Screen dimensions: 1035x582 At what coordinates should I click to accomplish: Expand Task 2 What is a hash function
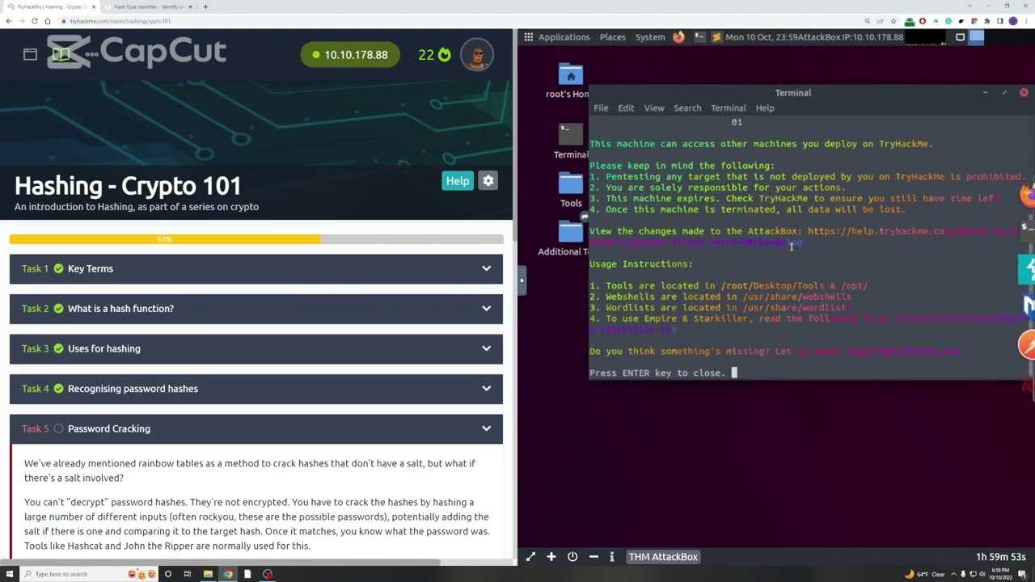coord(256,309)
